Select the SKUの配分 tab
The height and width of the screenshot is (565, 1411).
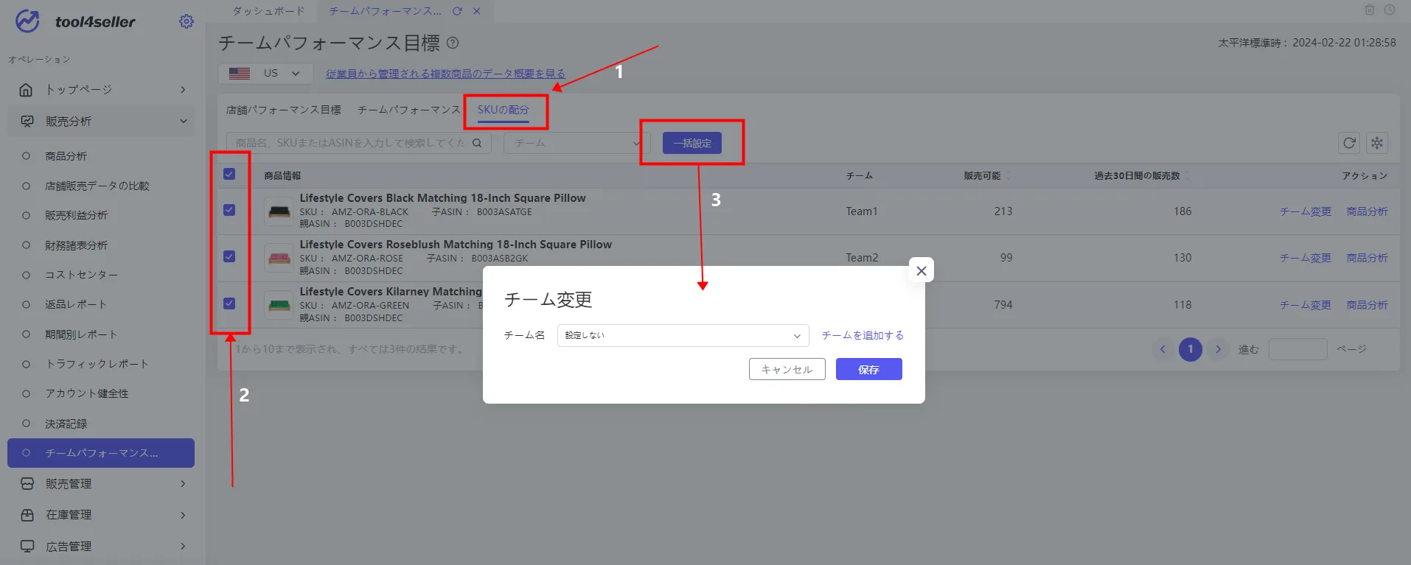pos(504,110)
